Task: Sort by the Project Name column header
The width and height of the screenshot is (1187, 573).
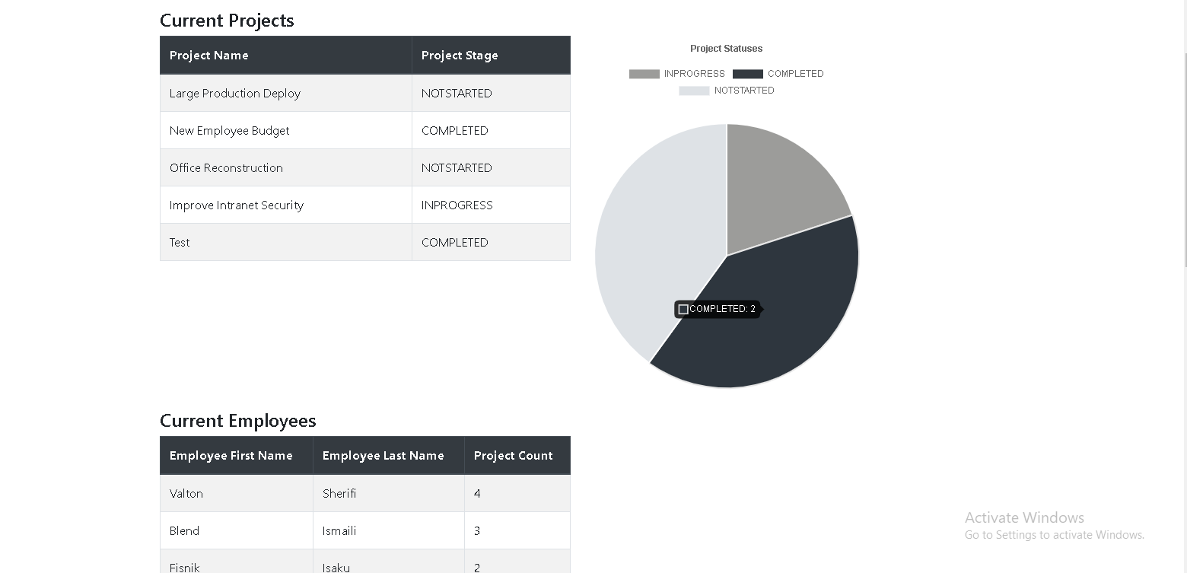Action: click(x=208, y=55)
